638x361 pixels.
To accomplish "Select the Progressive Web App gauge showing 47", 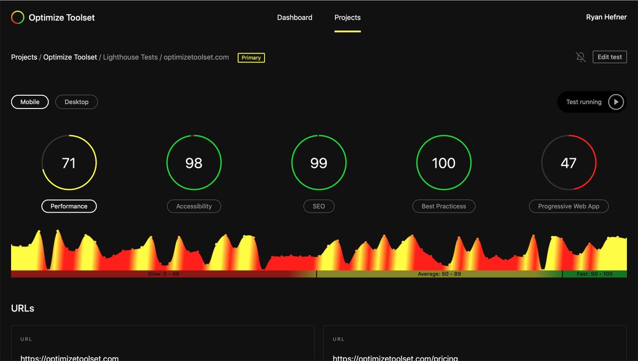I will (x=569, y=163).
